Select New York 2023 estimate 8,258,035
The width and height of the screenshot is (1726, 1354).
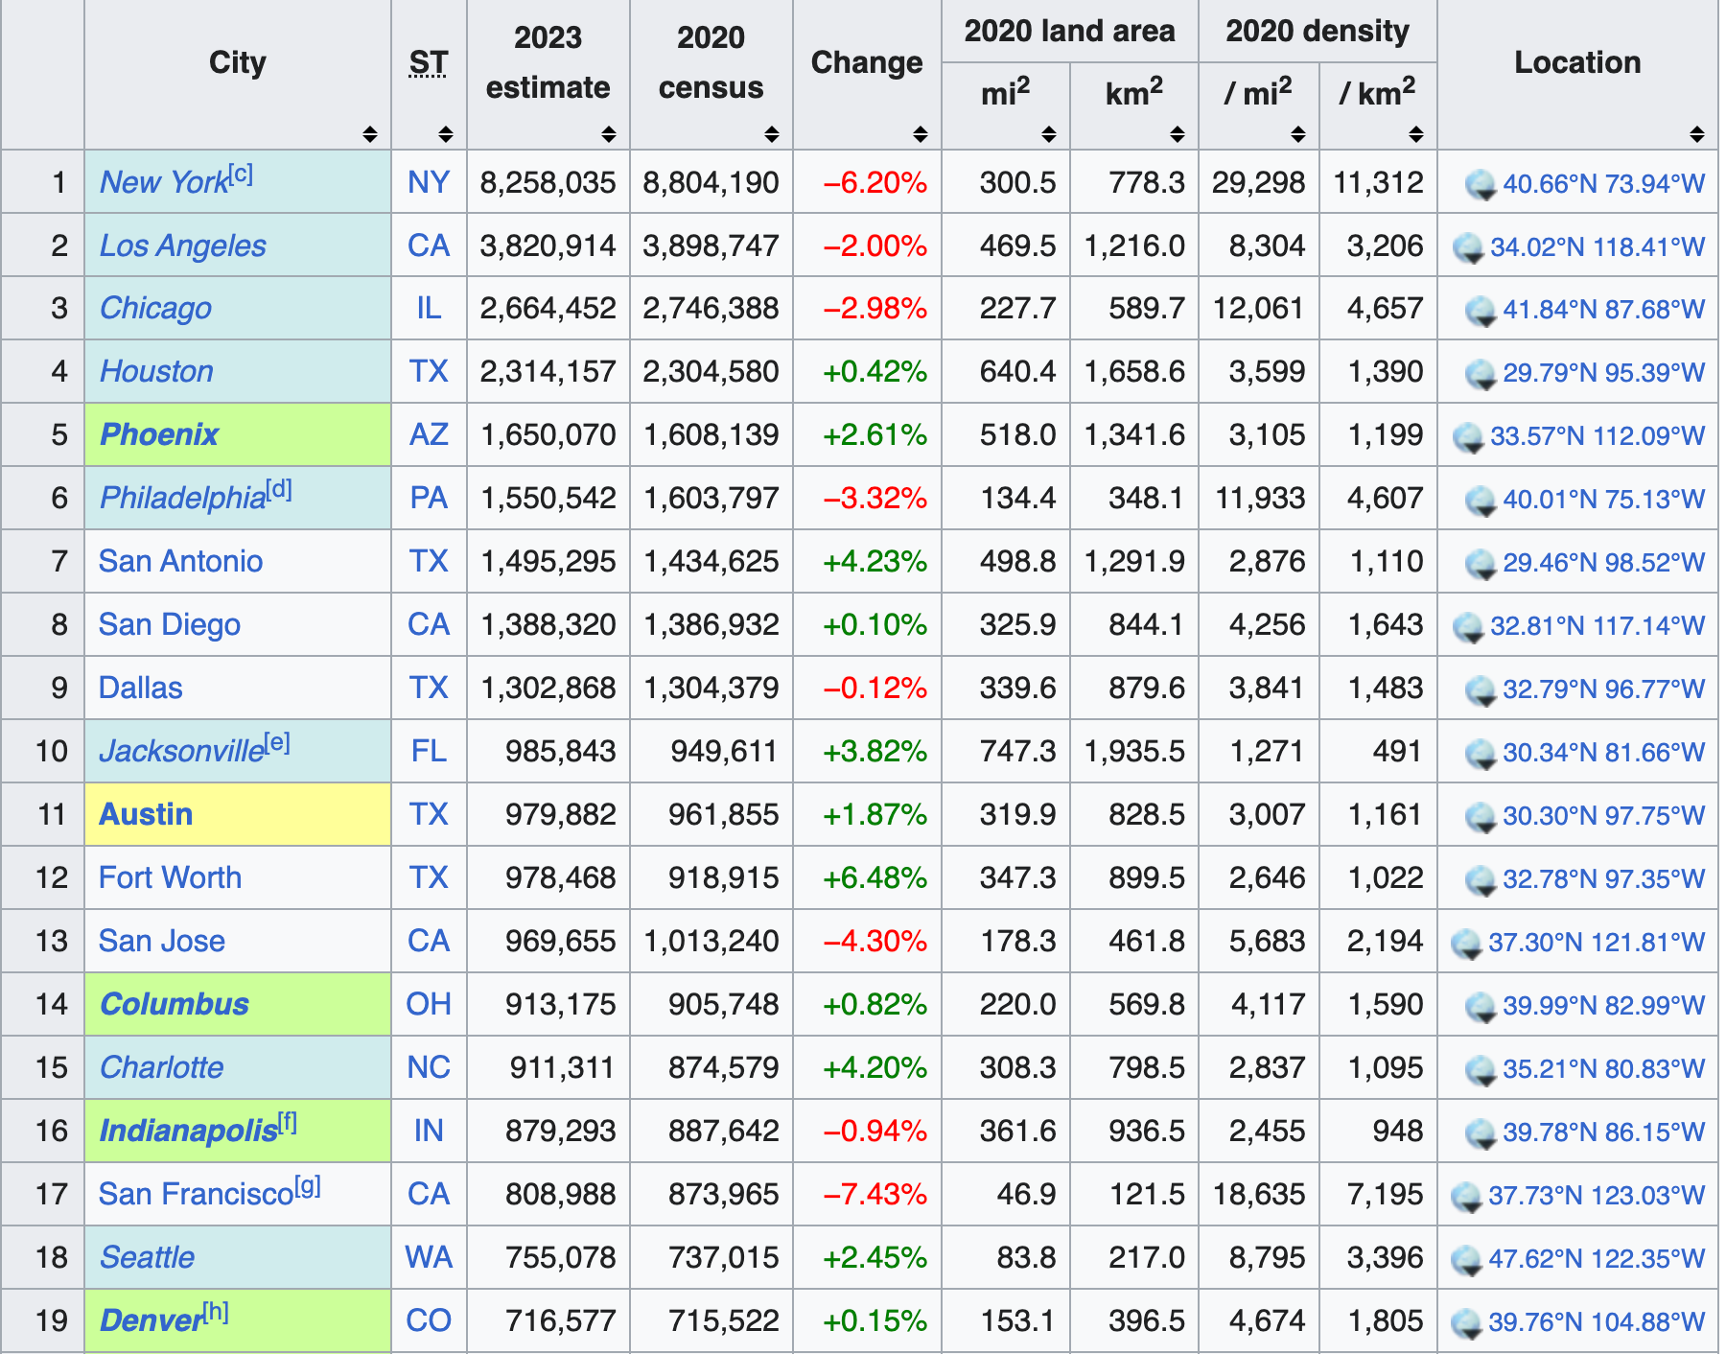[x=548, y=182]
